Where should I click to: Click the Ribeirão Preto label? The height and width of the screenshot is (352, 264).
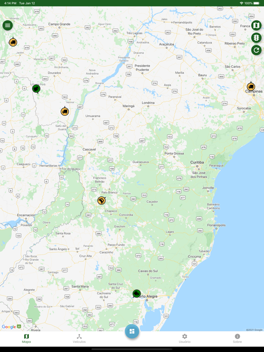[x=235, y=44]
